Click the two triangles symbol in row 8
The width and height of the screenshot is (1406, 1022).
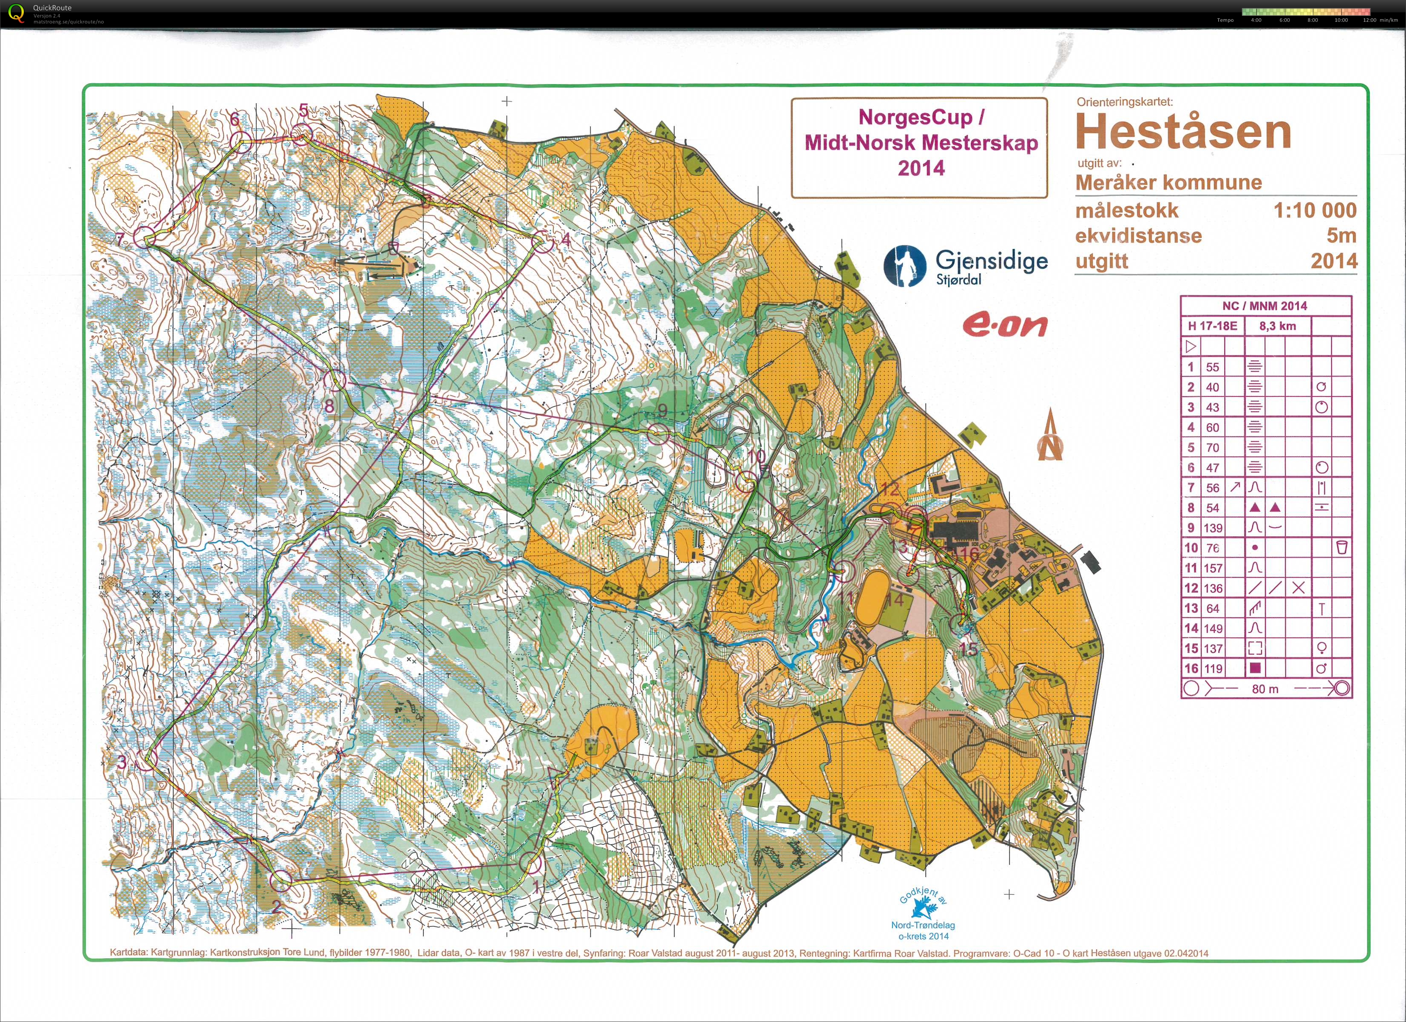1264,507
